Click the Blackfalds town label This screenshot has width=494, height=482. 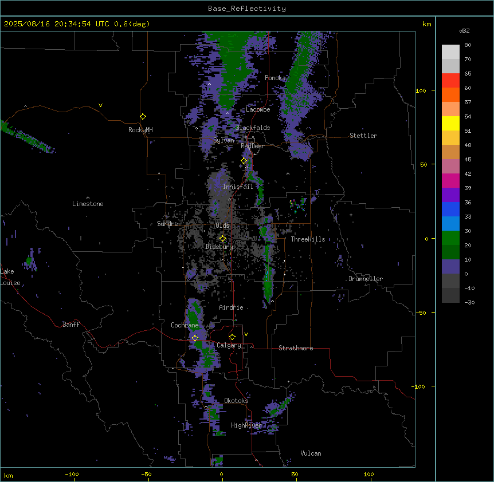click(x=253, y=128)
